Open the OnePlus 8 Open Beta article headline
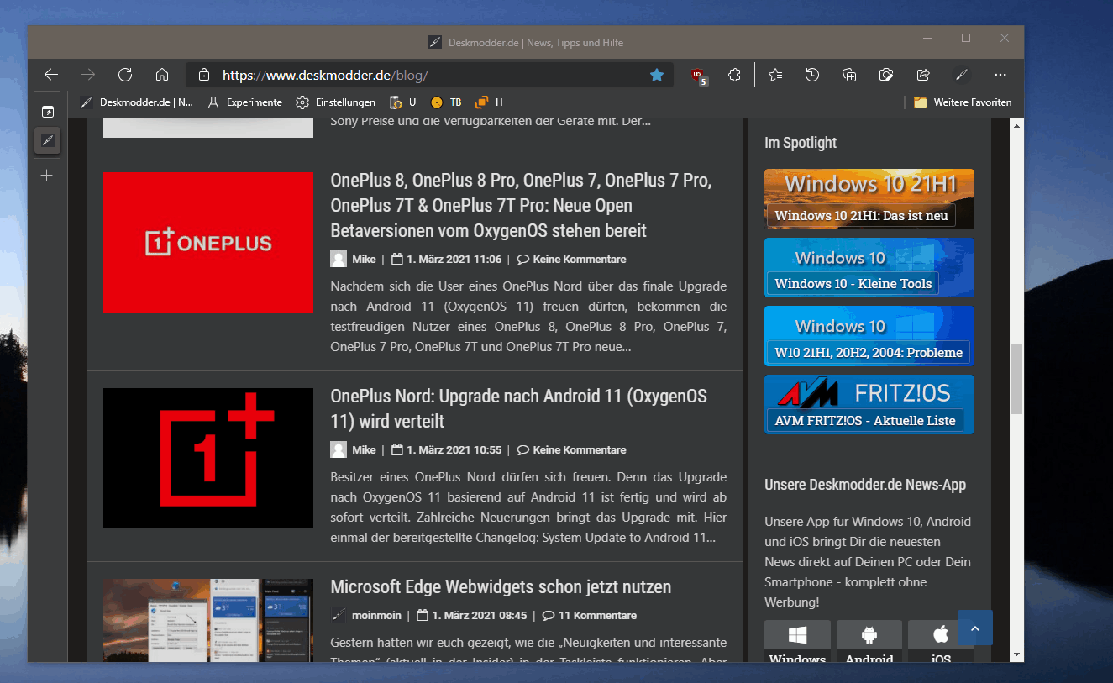 pos(521,205)
